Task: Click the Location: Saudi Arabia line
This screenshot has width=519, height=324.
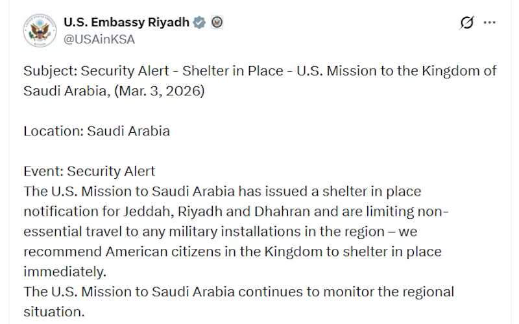Action: click(97, 131)
